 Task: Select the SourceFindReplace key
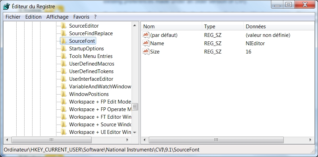(x=91, y=33)
